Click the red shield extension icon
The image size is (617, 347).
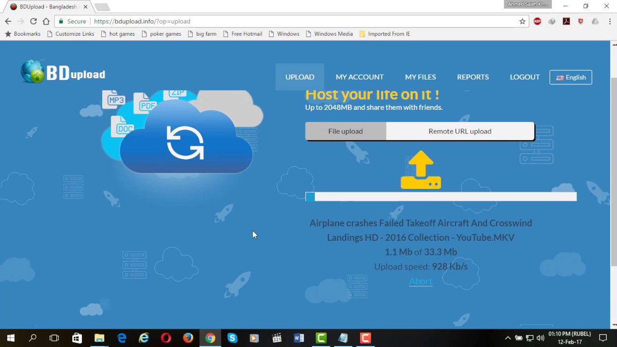coord(581,21)
